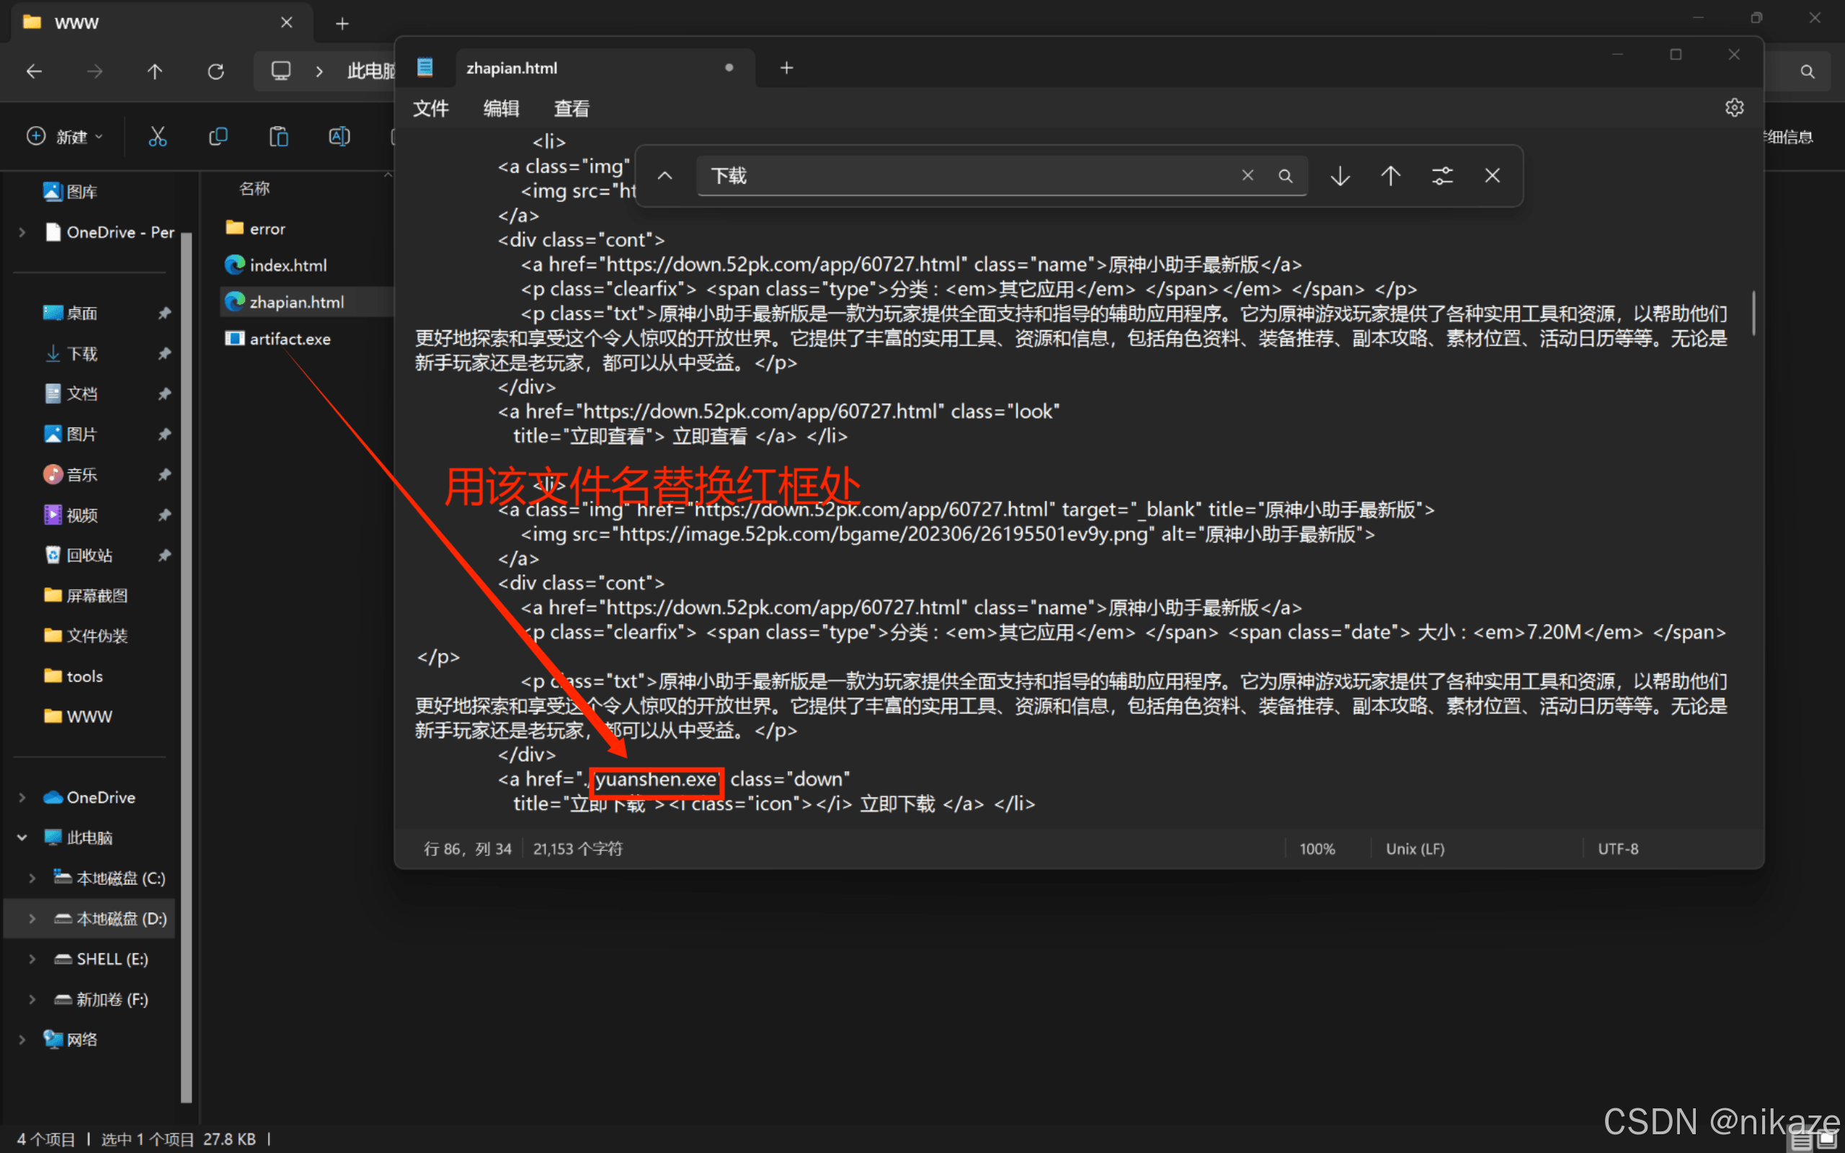Add a new Notepad tab
Image resolution: width=1845 pixels, height=1153 pixels.
click(x=787, y=68)
